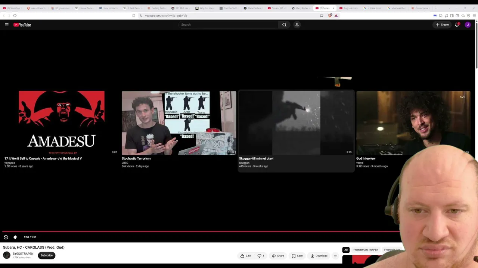478x268 pixels.
Task: Play the Stochastic Terrorism video thumbnail
Action: [179, 123]
